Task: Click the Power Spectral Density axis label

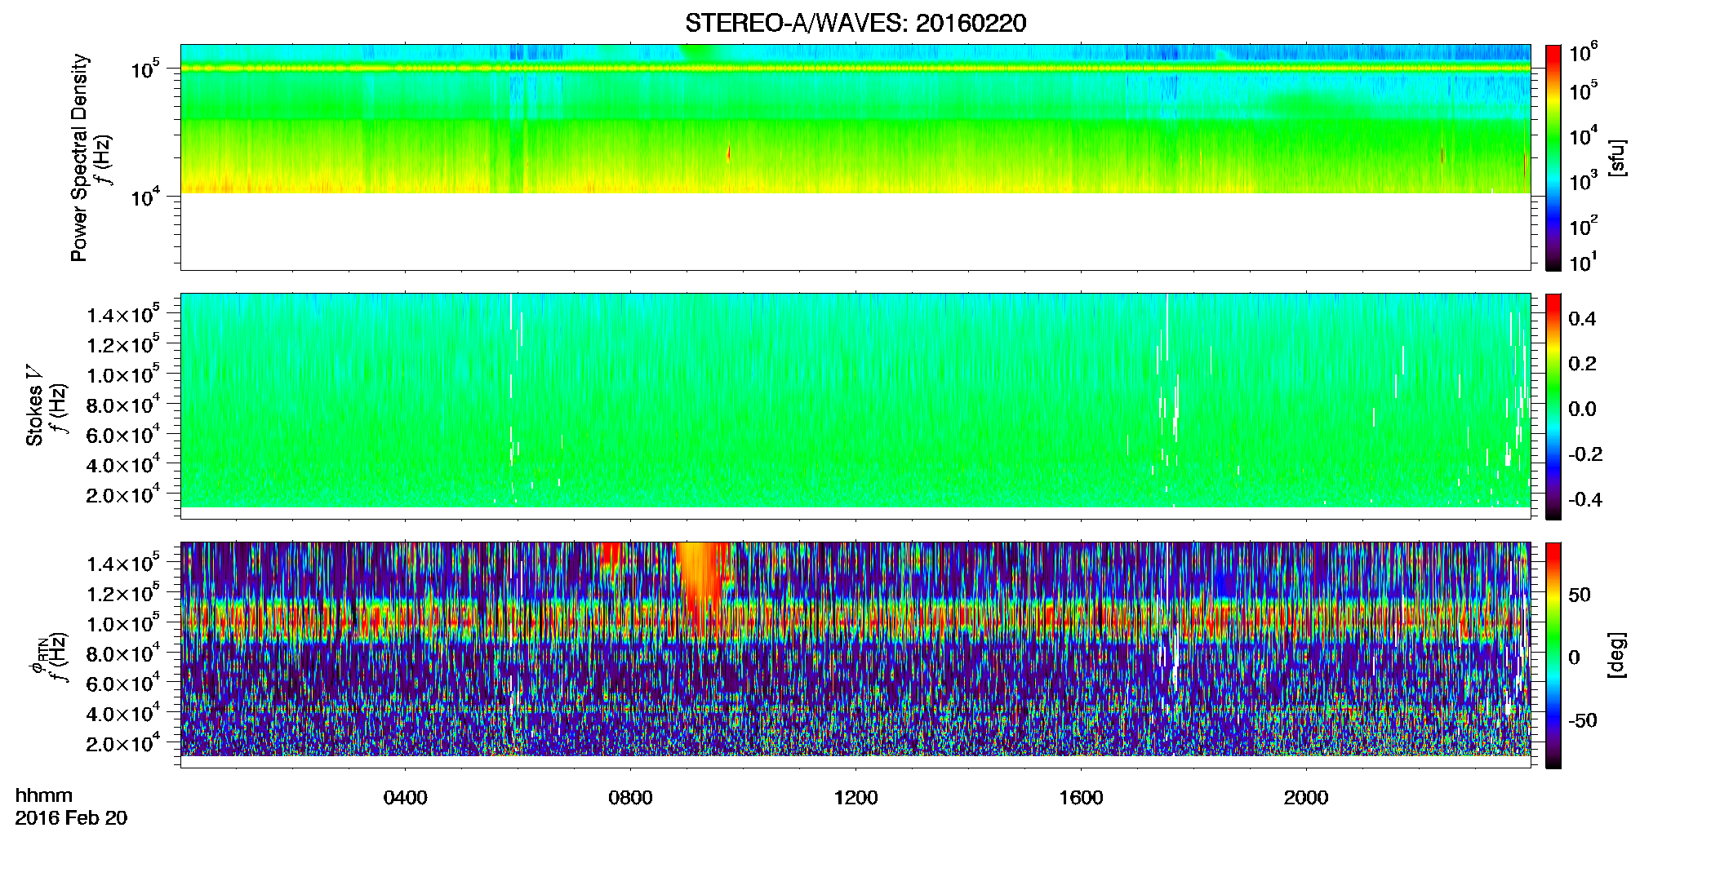Action: [x=79, y=157]
